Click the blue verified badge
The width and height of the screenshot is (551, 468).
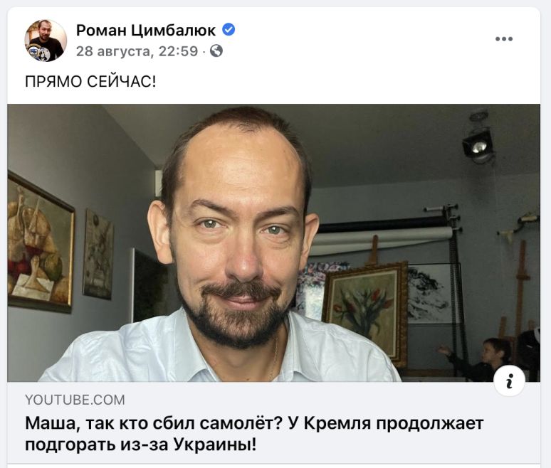(229, 29)
